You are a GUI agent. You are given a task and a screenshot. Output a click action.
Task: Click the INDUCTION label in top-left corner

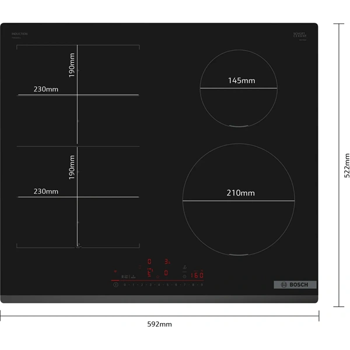point(19,34)
